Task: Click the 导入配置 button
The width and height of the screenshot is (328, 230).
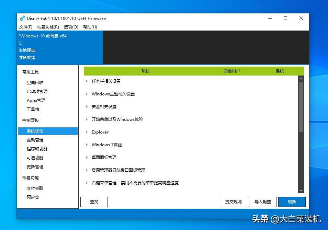Action: (262, 202)
